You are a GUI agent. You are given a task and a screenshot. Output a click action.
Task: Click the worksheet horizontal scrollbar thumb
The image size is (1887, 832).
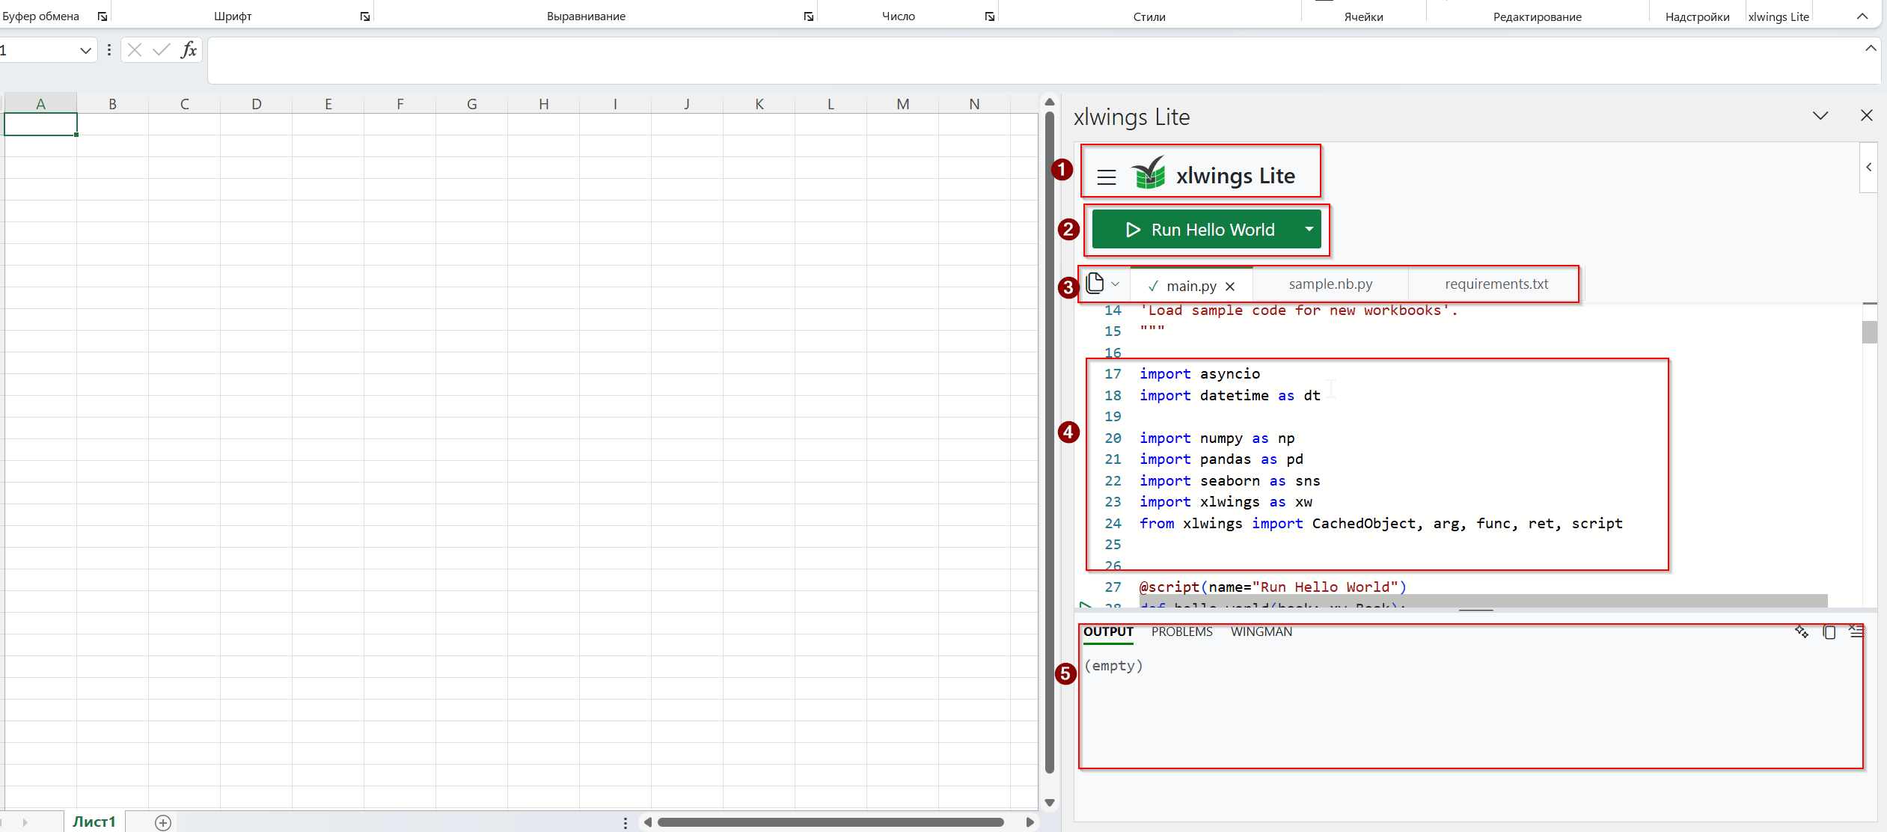coord(831,822)
